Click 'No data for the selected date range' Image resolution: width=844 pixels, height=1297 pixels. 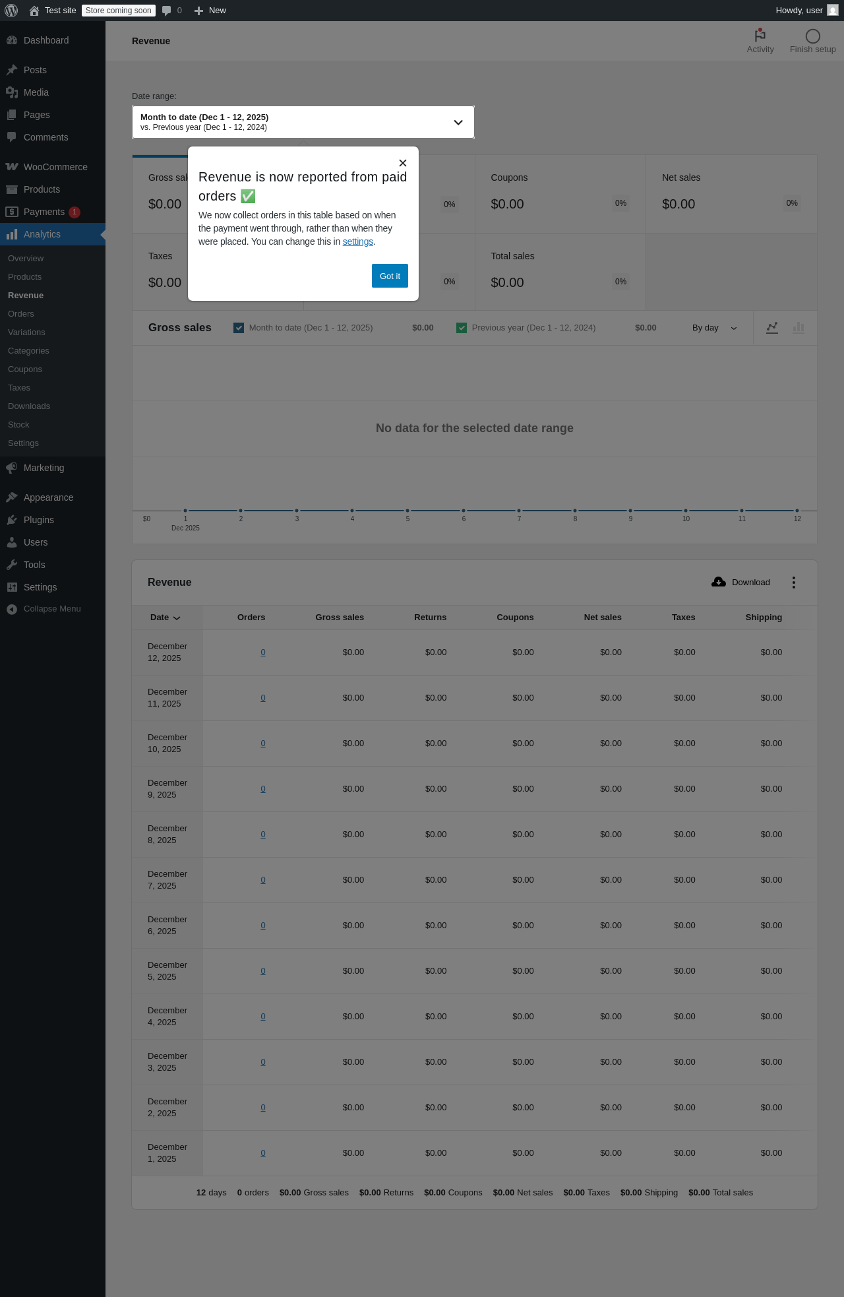pos(475,428)
